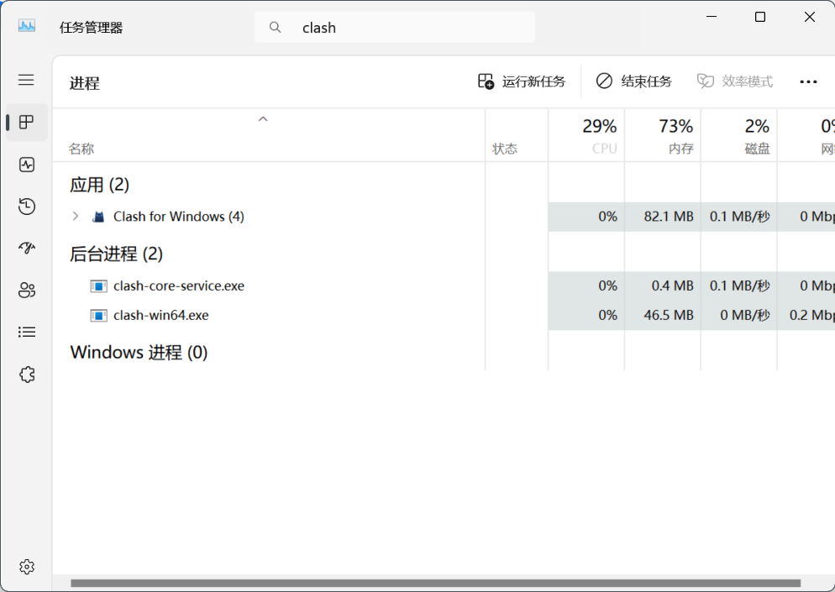Open Task Manager settings gear

[x=27, y=567]
